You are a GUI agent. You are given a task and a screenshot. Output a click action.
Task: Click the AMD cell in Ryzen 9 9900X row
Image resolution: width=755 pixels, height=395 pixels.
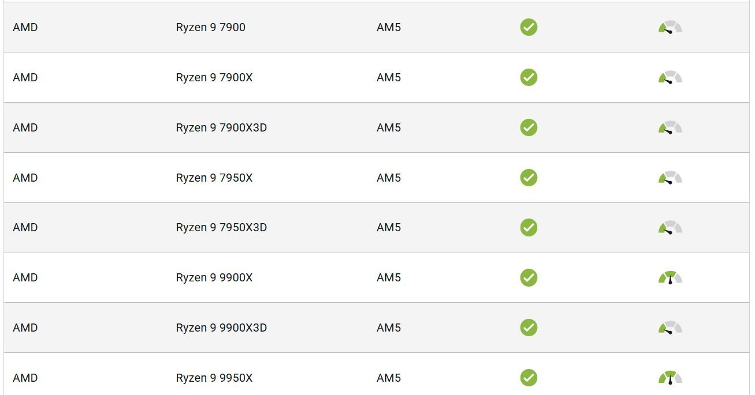[25, 277]
